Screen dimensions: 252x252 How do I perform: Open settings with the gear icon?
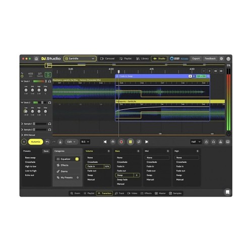click(221, 58)
